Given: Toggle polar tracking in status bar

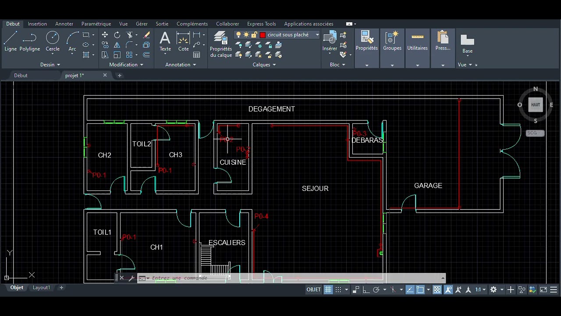Looking at the screenshot, I should pyautogui.click(x=376, y=290).
